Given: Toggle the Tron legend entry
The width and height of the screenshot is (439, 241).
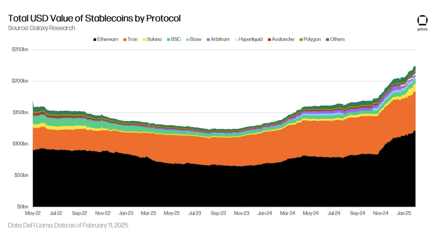Looking at the screenshot, I should [130, 39].
